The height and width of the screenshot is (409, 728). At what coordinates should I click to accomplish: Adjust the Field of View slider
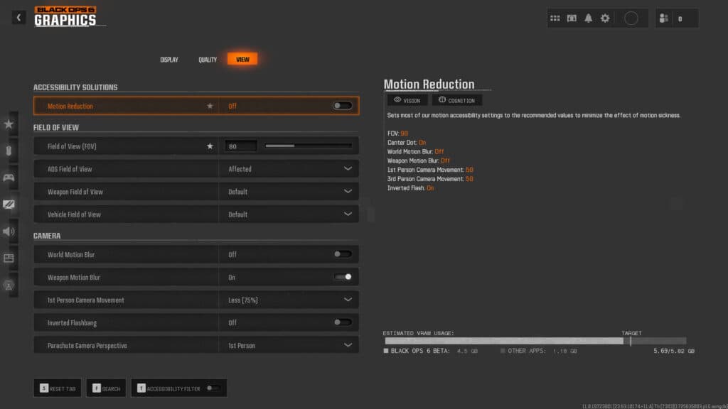308,145
